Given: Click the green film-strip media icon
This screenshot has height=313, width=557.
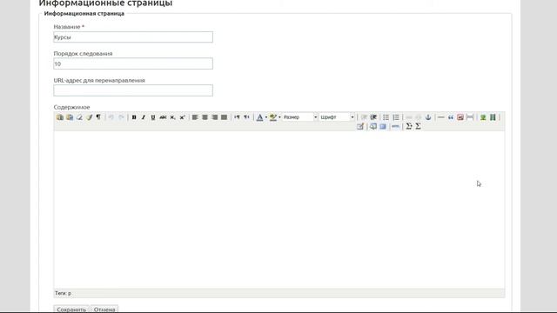Looking at the screenshot, I should 493,117.
